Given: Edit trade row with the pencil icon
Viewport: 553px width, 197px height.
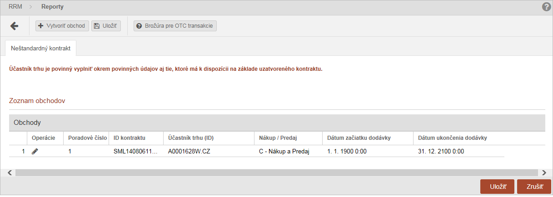Looking at the screenshot, I should (x=35, y=152).
